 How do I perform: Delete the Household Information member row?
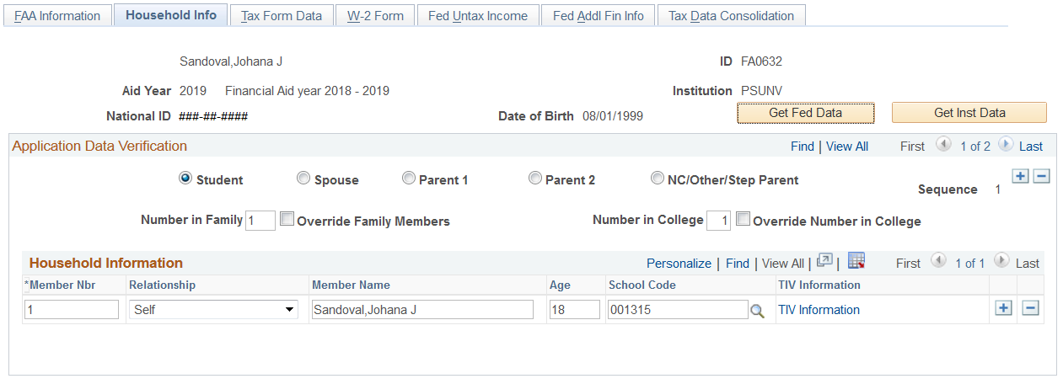(1030, 308)
